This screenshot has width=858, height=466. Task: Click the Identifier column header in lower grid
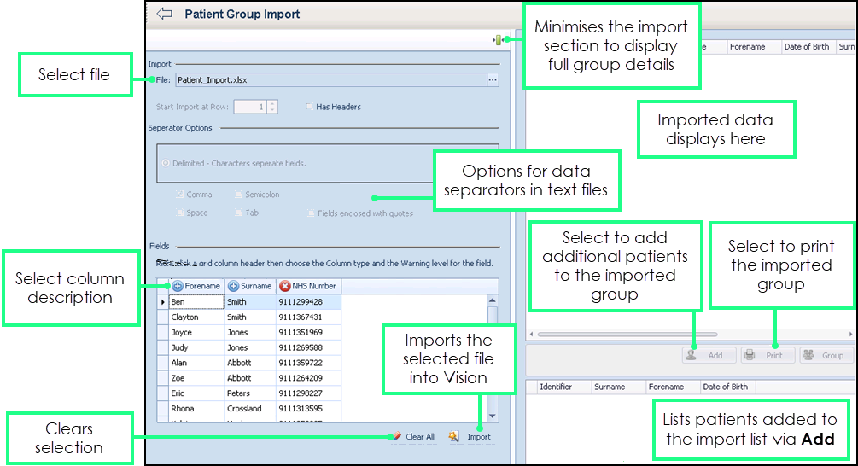point(556,387)
